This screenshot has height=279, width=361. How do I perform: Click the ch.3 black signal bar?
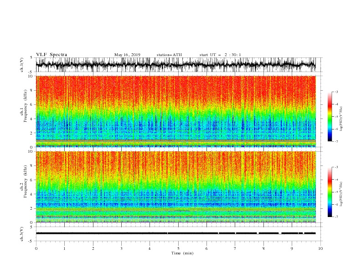[175, 233]
